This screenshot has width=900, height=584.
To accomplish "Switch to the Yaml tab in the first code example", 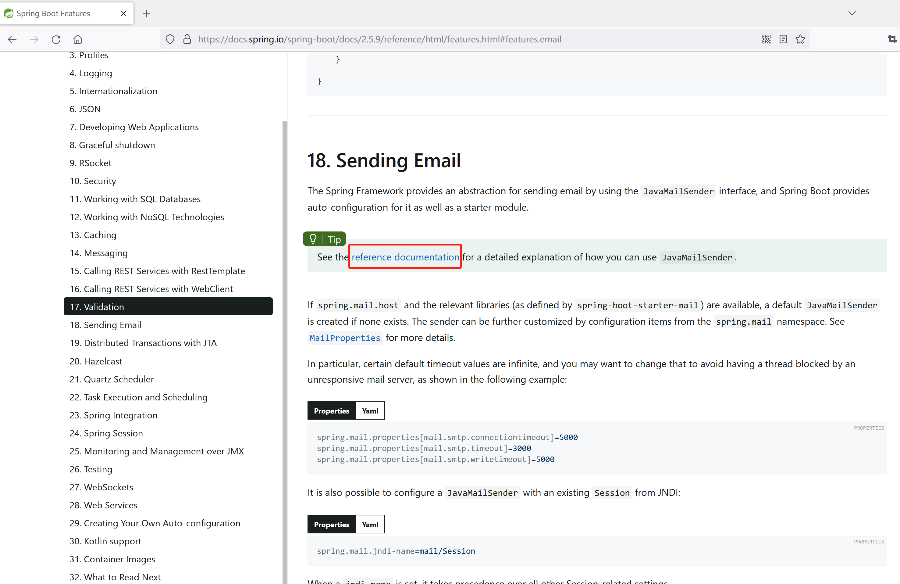I will tap(370, 410).
